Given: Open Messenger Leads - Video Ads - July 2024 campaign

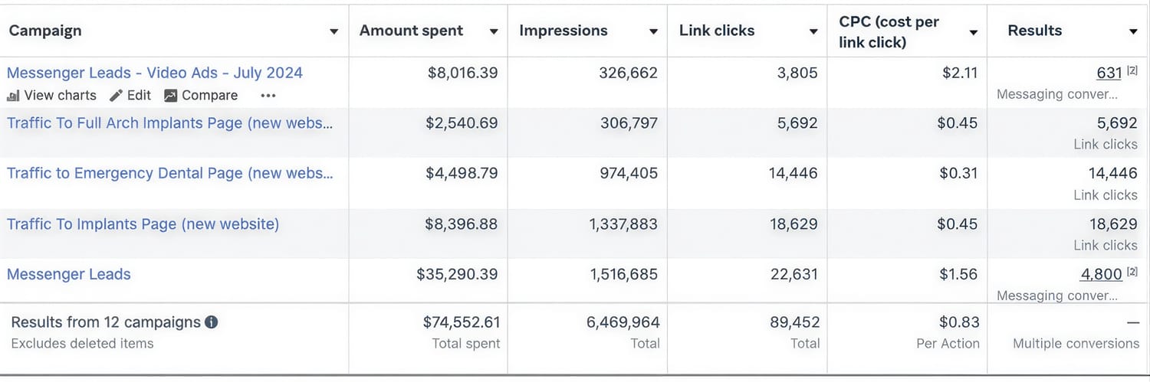Looking at the screenshot, I should (155, 73).
